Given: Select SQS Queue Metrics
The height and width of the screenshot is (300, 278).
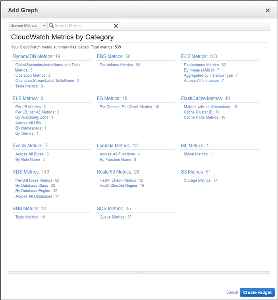Looking at the screenshot, I should pos(112,217).
